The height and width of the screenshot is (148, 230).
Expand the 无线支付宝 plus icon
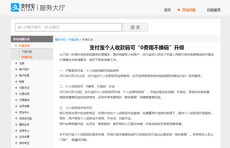16,119
